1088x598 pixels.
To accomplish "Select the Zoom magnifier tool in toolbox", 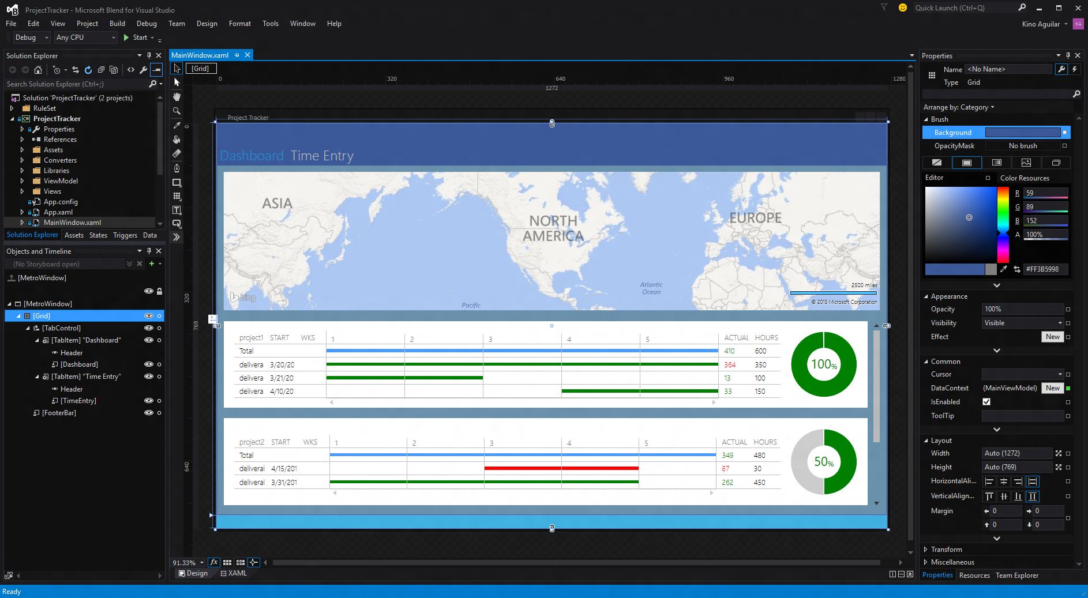I will pos(177,111).
